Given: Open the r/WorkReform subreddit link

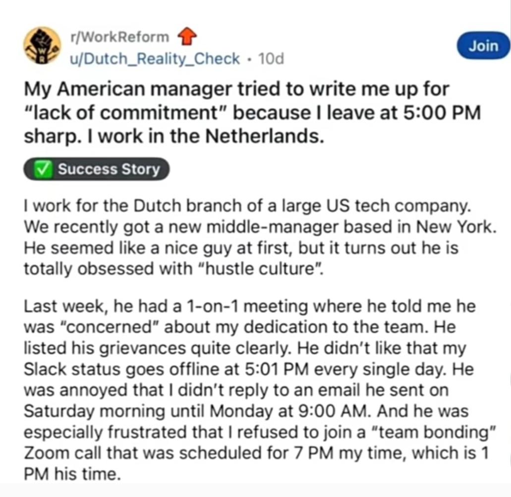Looking at the screenshot, I should coord(119,37).
